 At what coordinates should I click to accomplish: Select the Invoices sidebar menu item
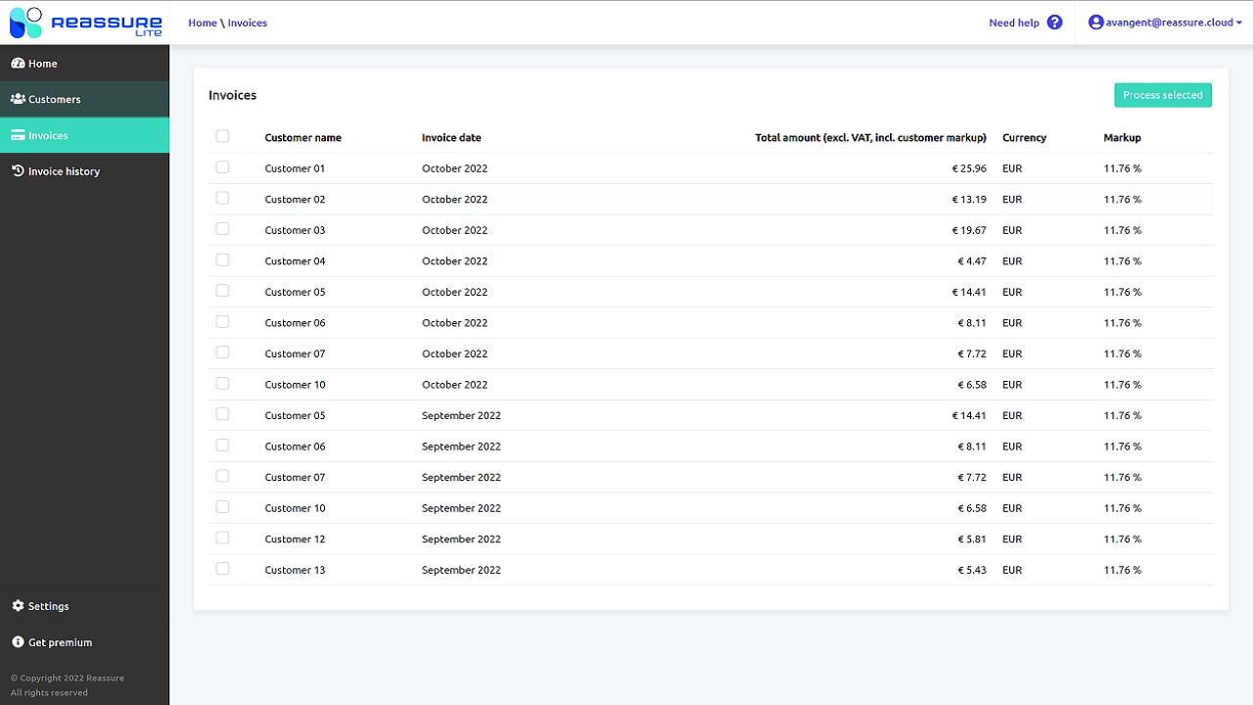(x=84, y=136)
